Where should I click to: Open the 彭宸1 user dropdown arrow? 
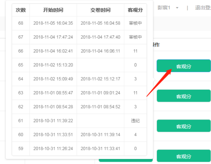(x=177, y=8)
